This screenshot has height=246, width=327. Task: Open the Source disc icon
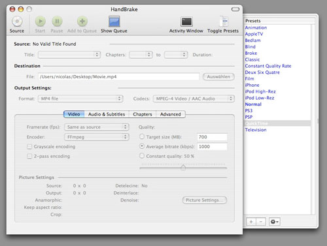click(x=17, y=22)
